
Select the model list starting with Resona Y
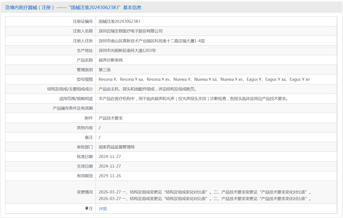pos(204,79)
